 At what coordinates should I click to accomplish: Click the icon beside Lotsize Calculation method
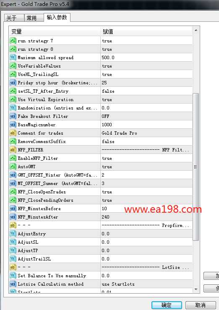[13, 284]
